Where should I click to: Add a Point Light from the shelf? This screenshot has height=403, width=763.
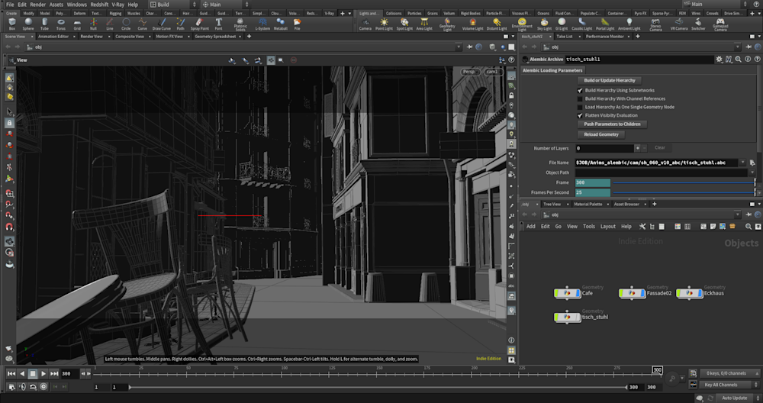pyautogui.click(x=384, y=24)
